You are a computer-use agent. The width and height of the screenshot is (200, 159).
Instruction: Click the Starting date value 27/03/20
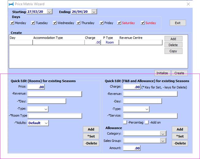tap(35, 12)
